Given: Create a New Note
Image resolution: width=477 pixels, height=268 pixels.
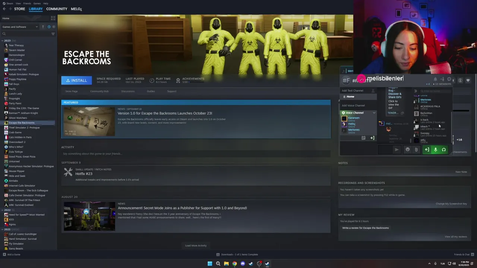Looking at the screenshot, I should point(461,172).
